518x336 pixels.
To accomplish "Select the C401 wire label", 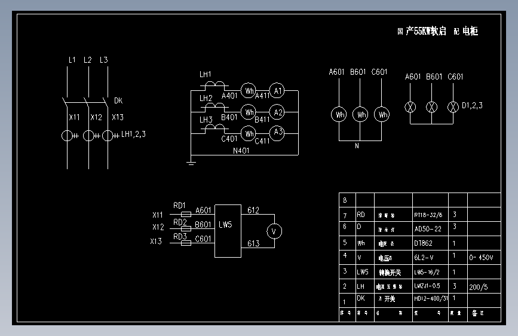I will (x=229, y=139).
